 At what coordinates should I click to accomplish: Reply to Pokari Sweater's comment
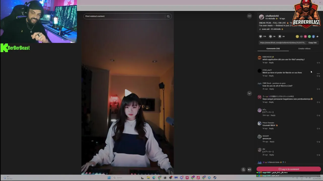(271, 128)
